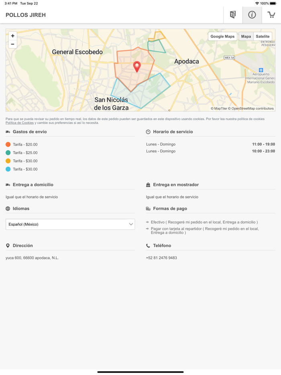
Task: Click the Idiomas globe icon
Action: pos(8,208)
